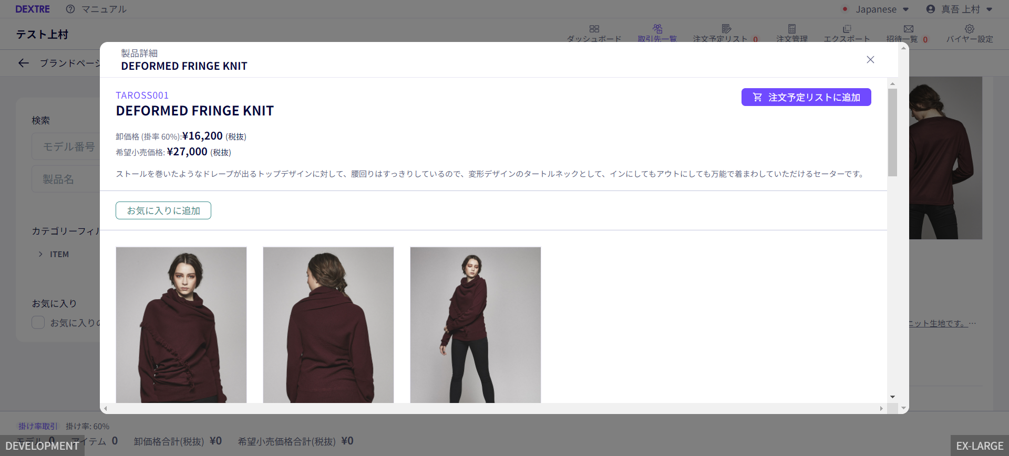The width and height of the screenshot is (1009, 456).
Task: Click the product description paragraph
Action: [x=491, y=174]
